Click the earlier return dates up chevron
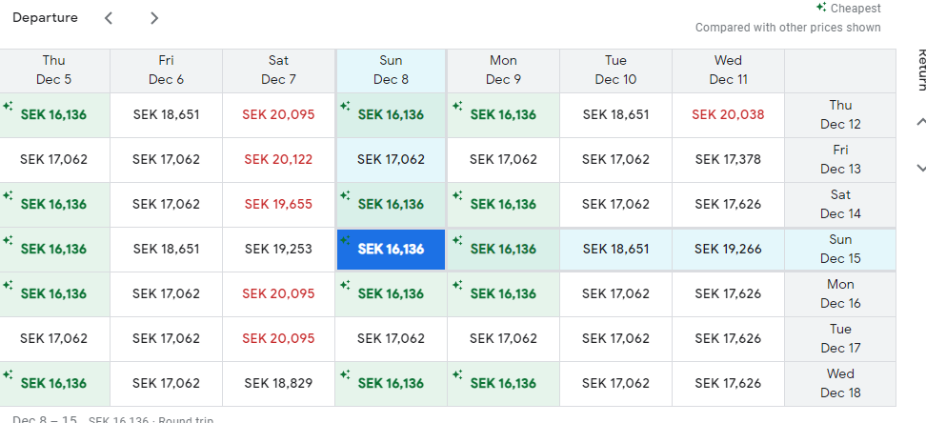 [x=920, y=122]
